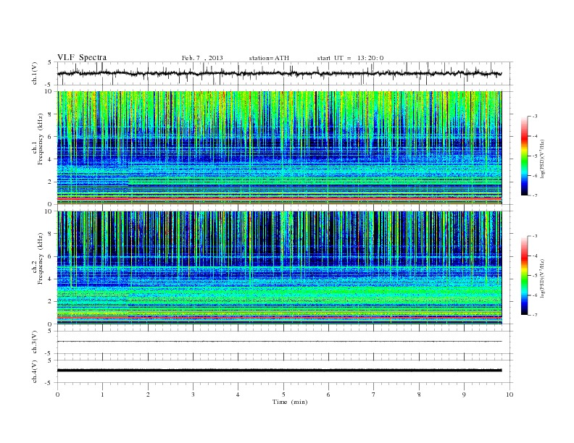The image size is (574, 443).
Task: Click the VLF Spectra title
Action: click(x=82, y=57)
